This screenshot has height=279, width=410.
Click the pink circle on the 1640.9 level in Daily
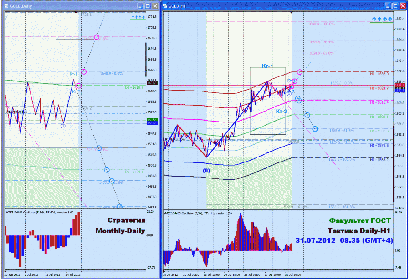click(84, 71)
